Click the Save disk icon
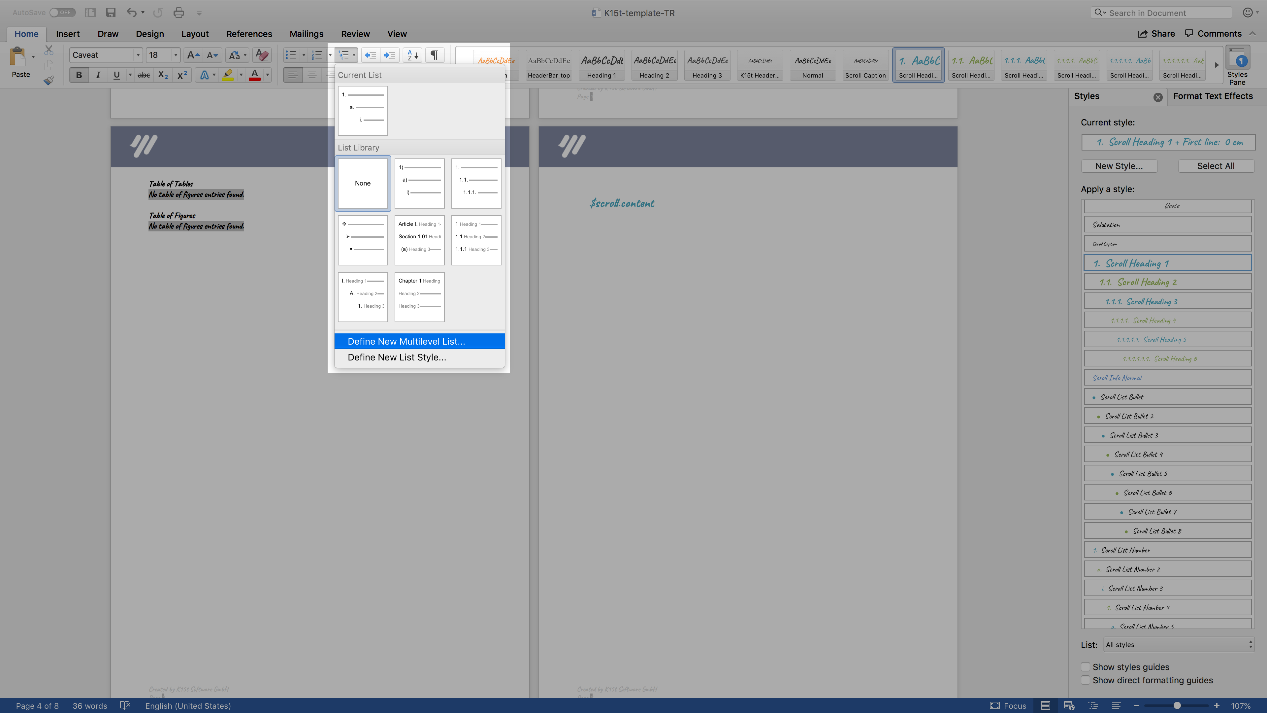The image size is (1267, 713). coord(111,13)
